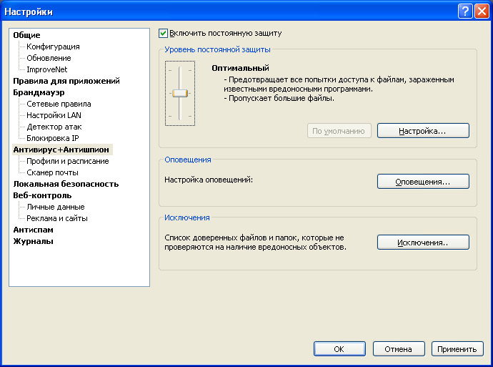
Task: Select Реклама и сайты tree item
Action: pos(57,218)
